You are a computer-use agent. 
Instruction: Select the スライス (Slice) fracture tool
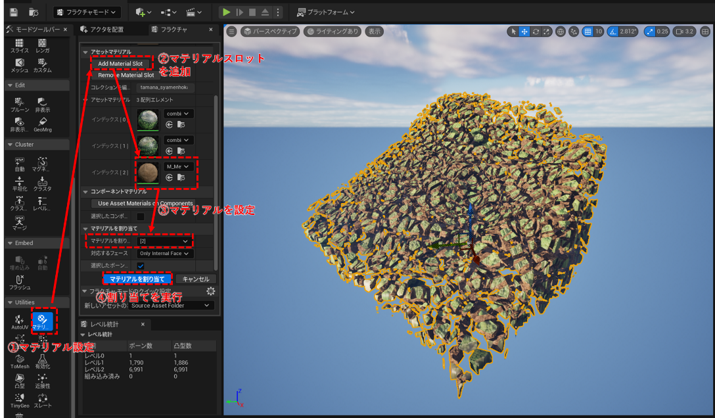pos(20,45)
